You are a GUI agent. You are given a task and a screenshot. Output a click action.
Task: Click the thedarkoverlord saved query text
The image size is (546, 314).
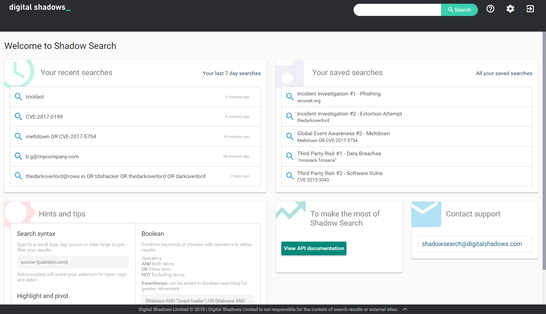point(313,121)
